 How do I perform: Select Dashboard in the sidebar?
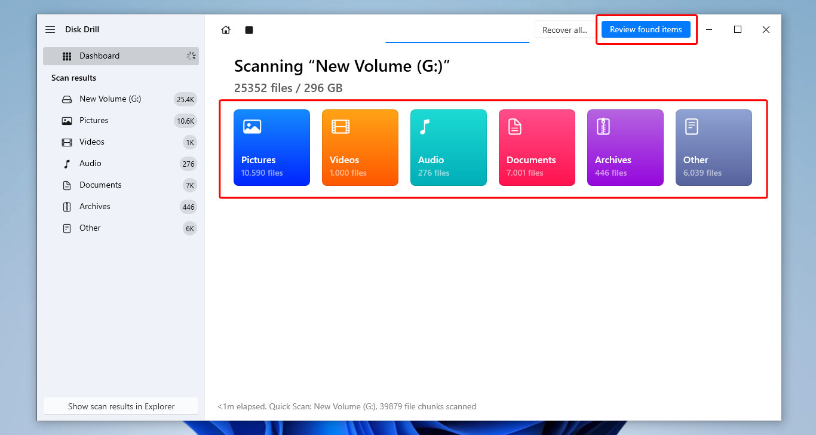tap(121, 56)
